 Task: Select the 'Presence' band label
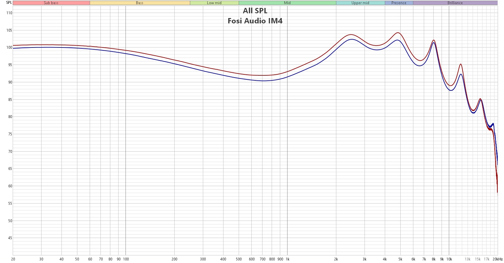pos(399,3)
